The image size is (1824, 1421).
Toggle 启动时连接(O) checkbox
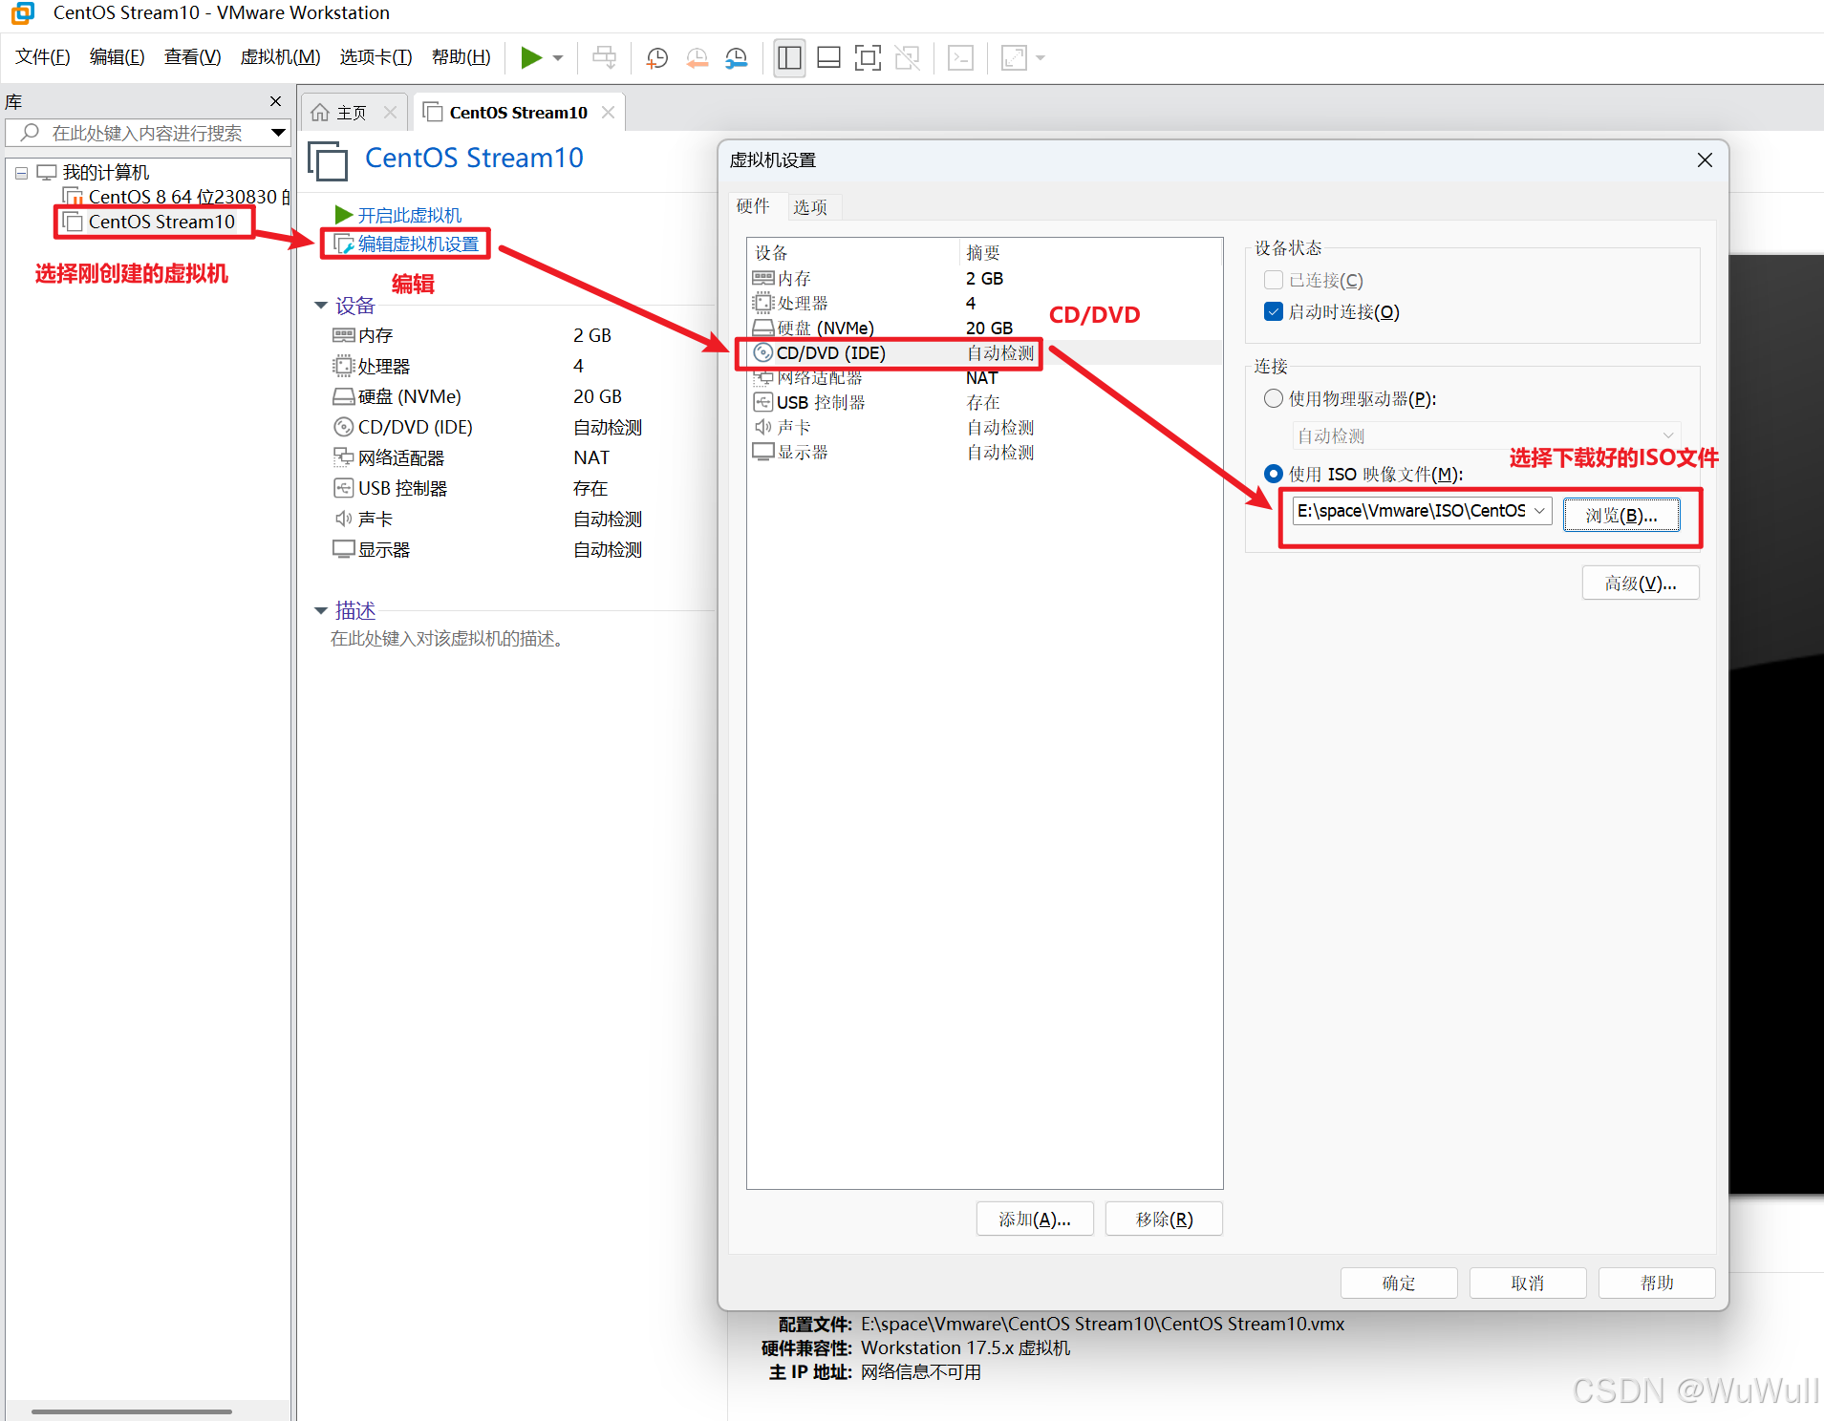tap(1273, 311)
